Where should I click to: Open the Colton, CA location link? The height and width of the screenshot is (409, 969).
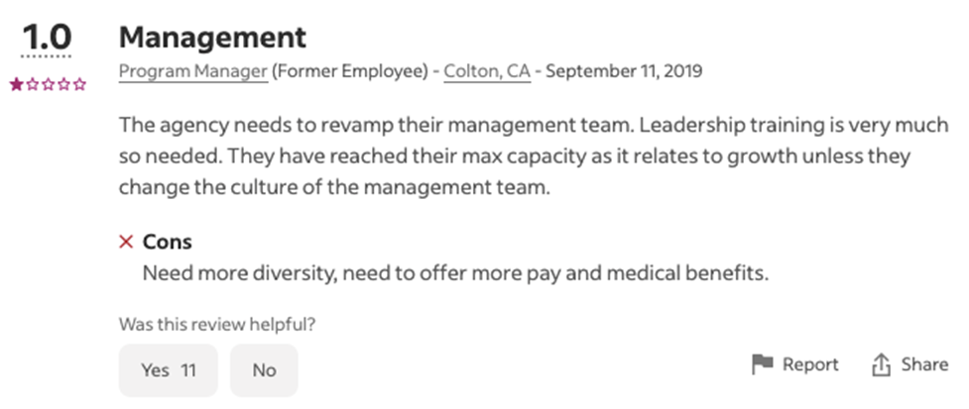[x=487, y=71]
